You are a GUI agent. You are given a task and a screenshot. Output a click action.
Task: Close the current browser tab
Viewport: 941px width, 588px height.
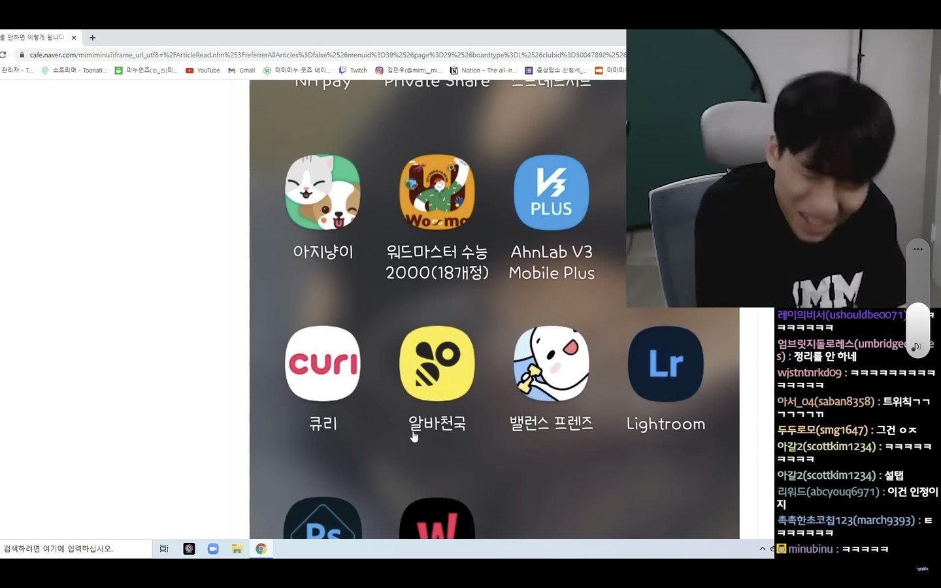pyautogui.click(x=74, y=38)
